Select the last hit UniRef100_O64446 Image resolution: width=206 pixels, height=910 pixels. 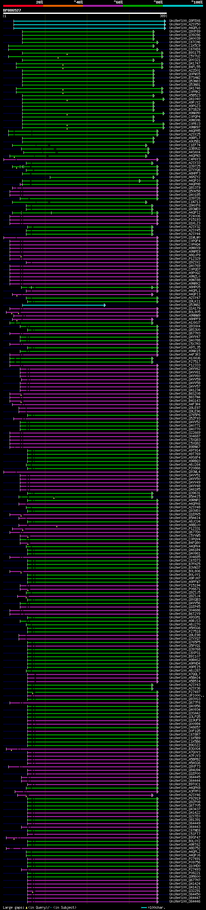pyautogui.click(x=184, y=902)
